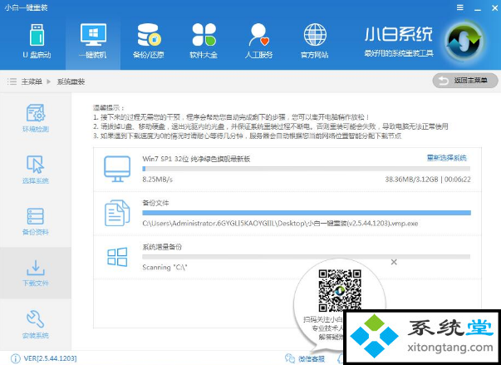
Task: Click the 8.25MB/s download speed
Action: pyautogui.click(x=158, y=180)
